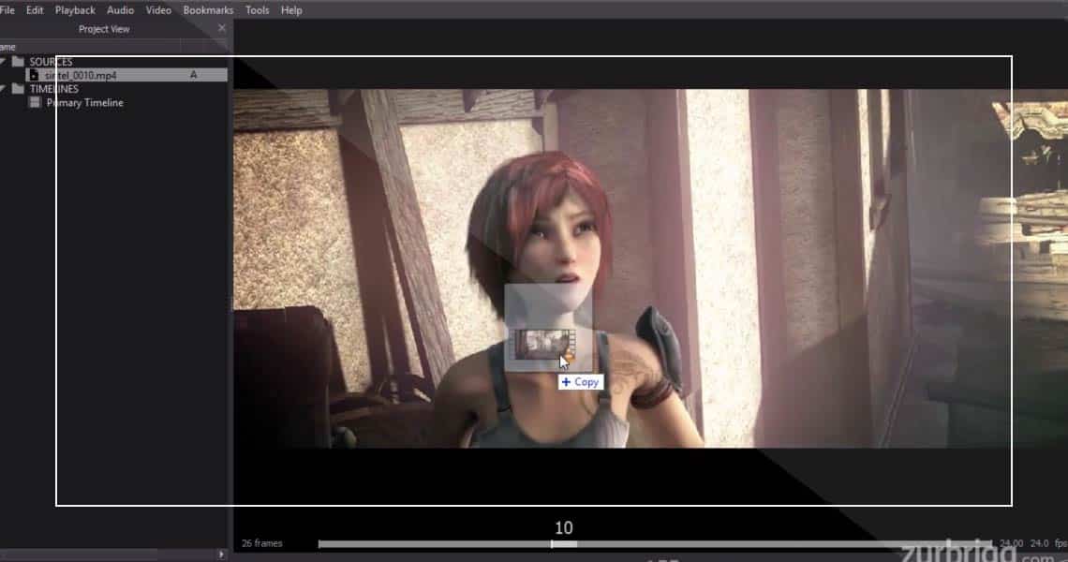Click the playhead marker at frame 10
Screen dimensions: 1068x562
552,543
